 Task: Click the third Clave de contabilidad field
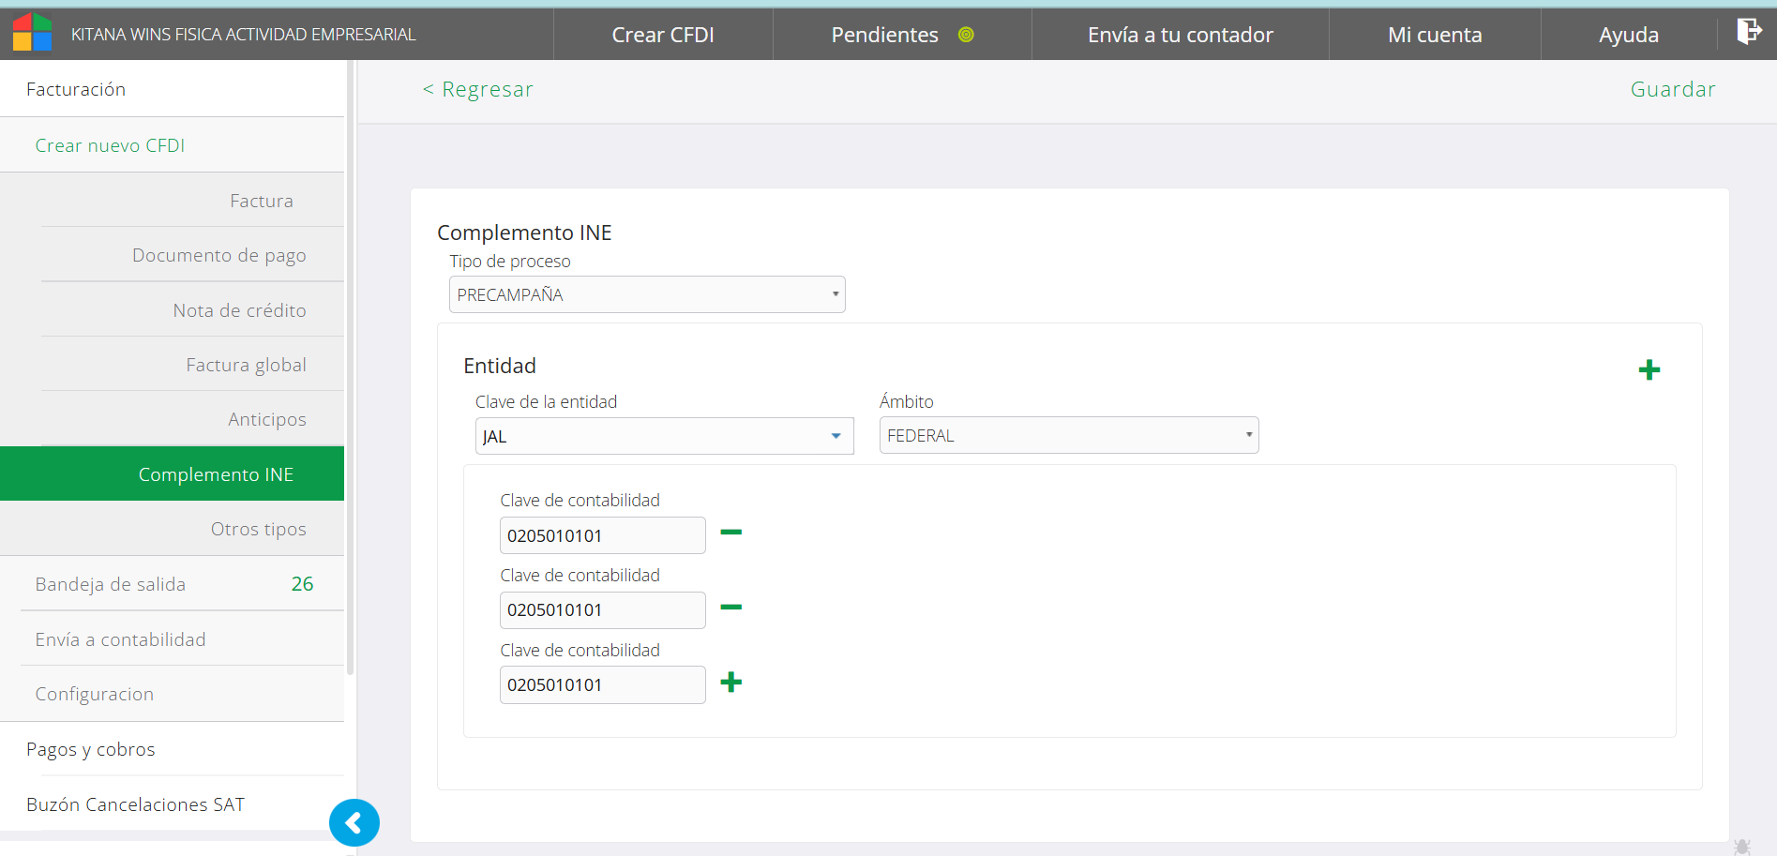coord(602,685)
